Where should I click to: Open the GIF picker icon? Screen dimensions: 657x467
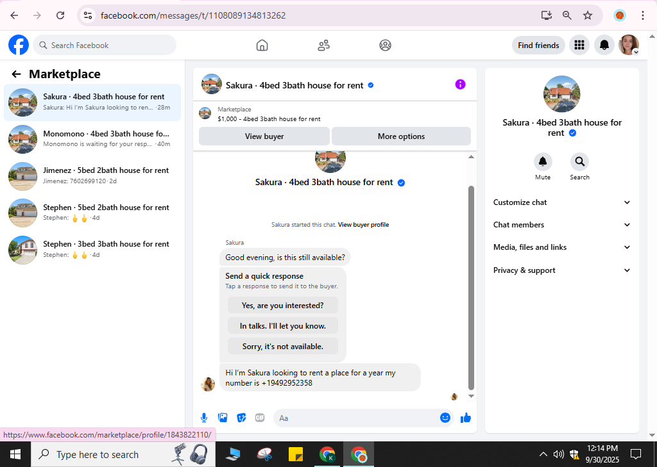point(260,418)
